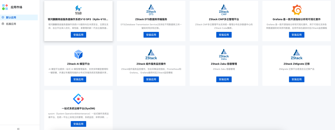The width and height of the screenshot is (335, 130).
Task: Click title ZStack DTS数据库传输服务
Action: click(x=151, y=19)
